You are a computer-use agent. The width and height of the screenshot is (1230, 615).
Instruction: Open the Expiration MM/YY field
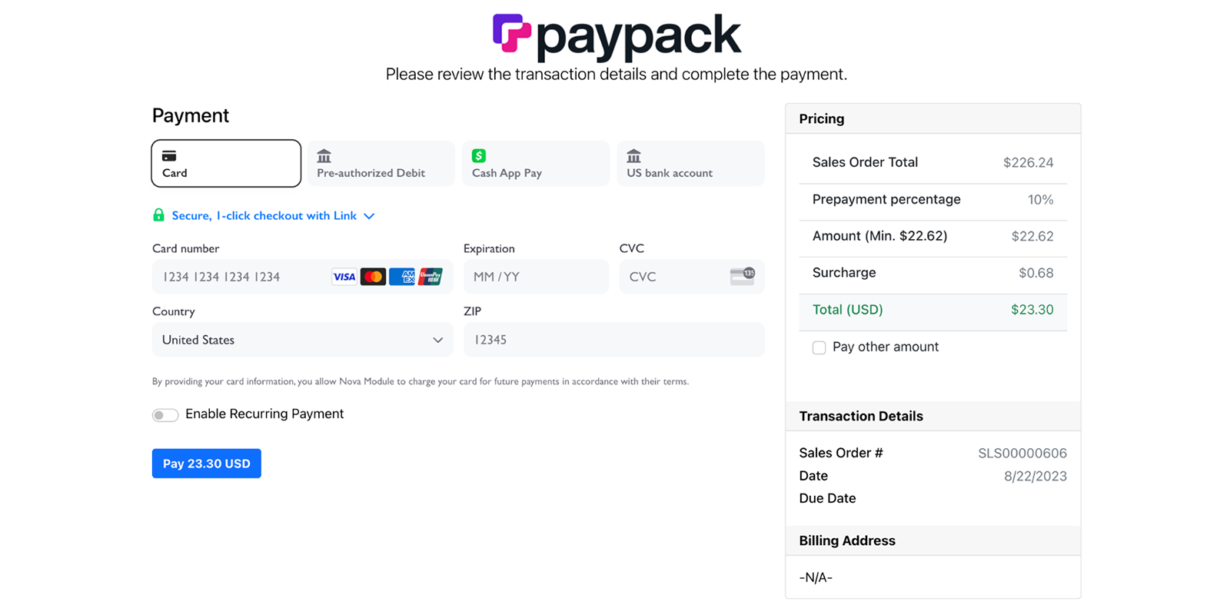point(536,276)
